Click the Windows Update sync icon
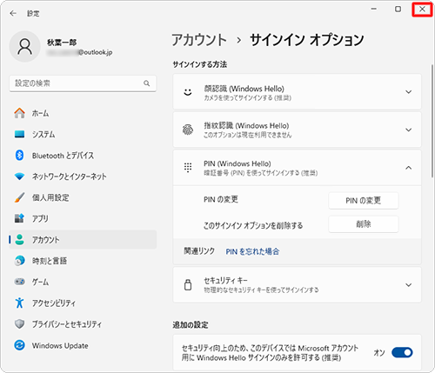The image size is (435, 373). (19, 345)
